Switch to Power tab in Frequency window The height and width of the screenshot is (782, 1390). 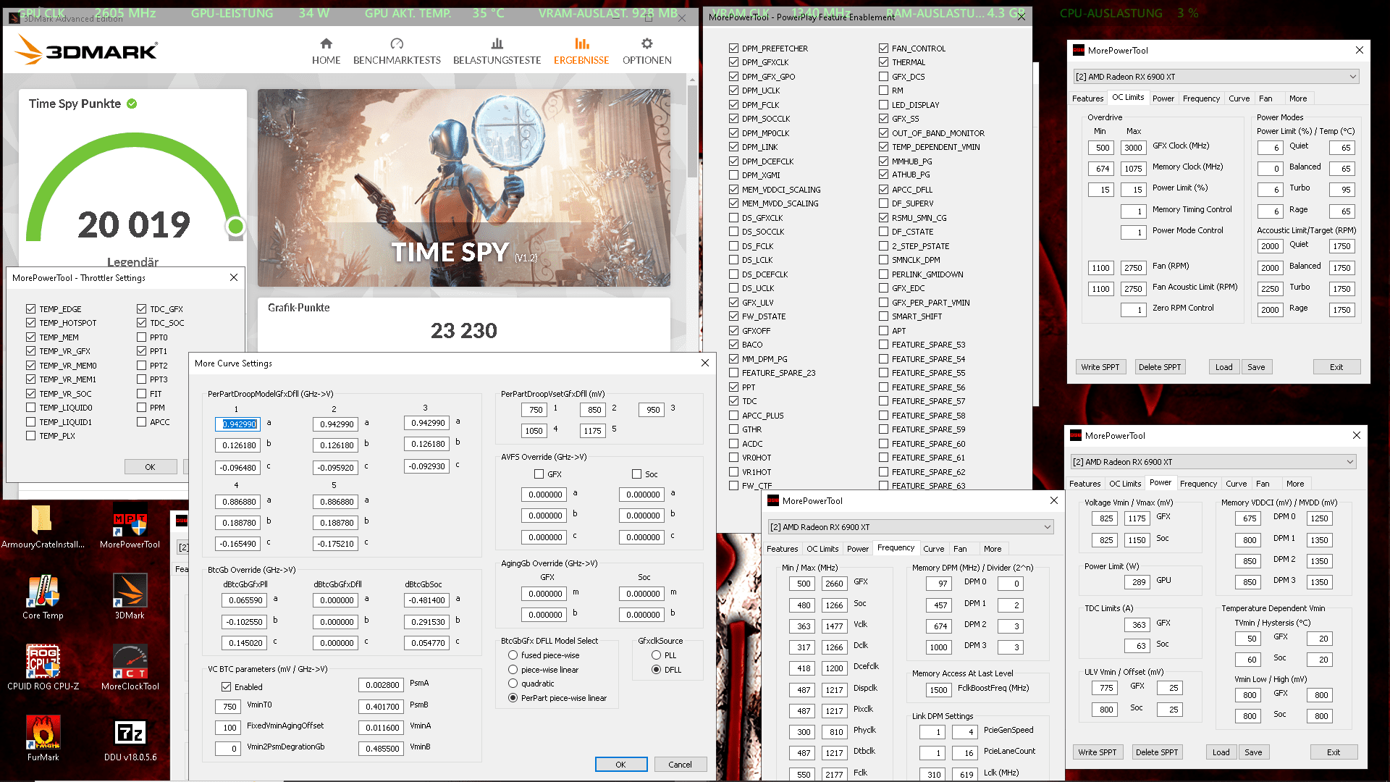click(x=857, y=549)
